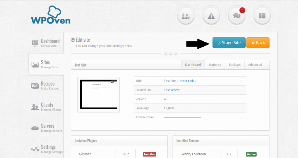Click the Twenty Fourteen theme name
Image resolution: width=298 pixels, height=158 pixels.
[193, 154]
